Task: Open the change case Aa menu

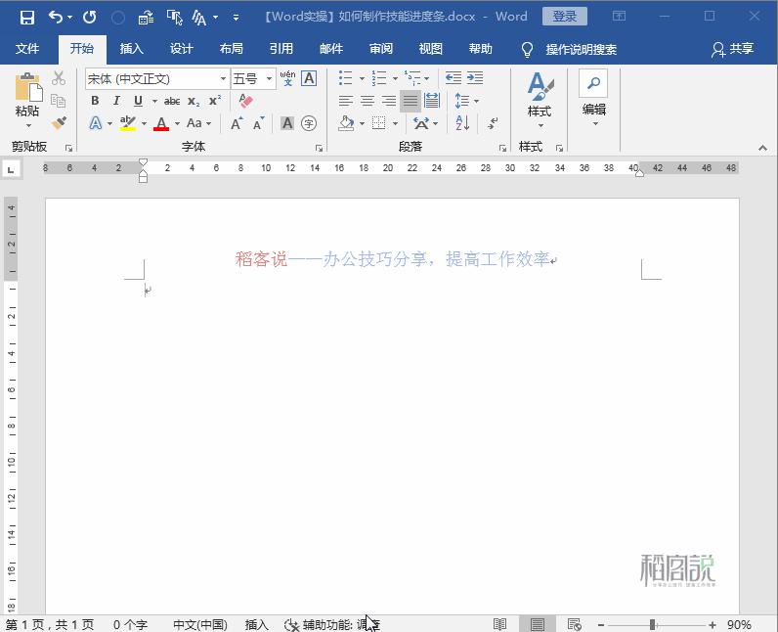Action: click(198, 123)
